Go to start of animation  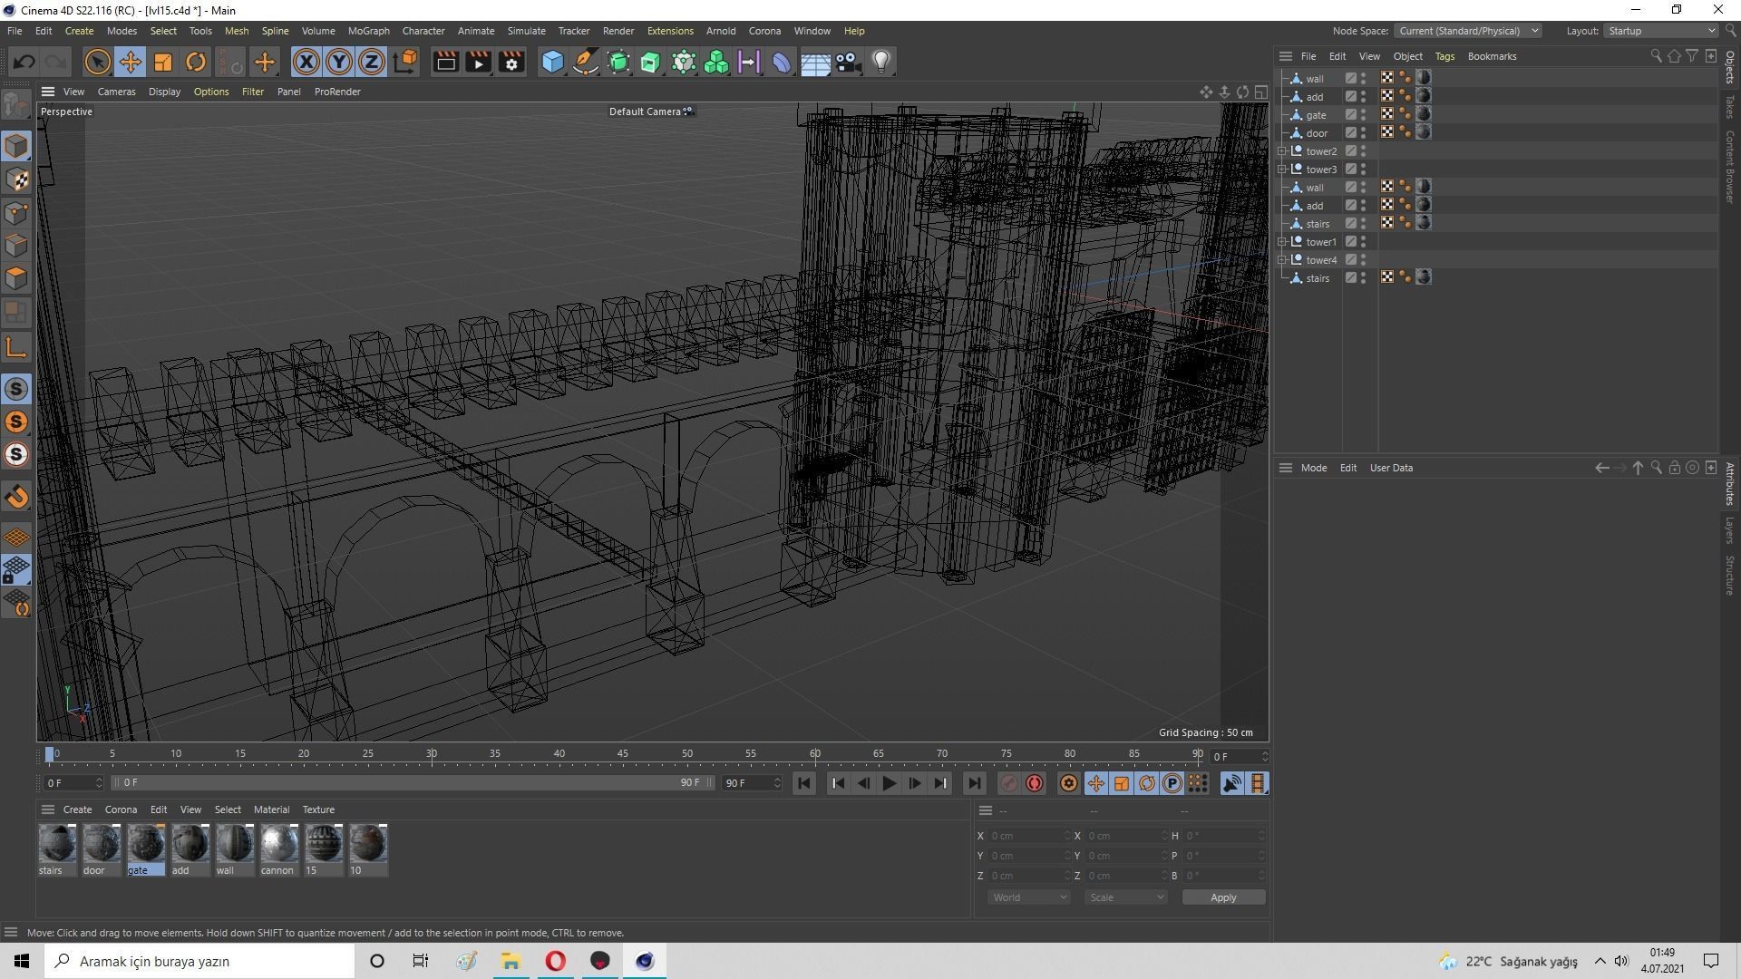[x=804, y=783]
